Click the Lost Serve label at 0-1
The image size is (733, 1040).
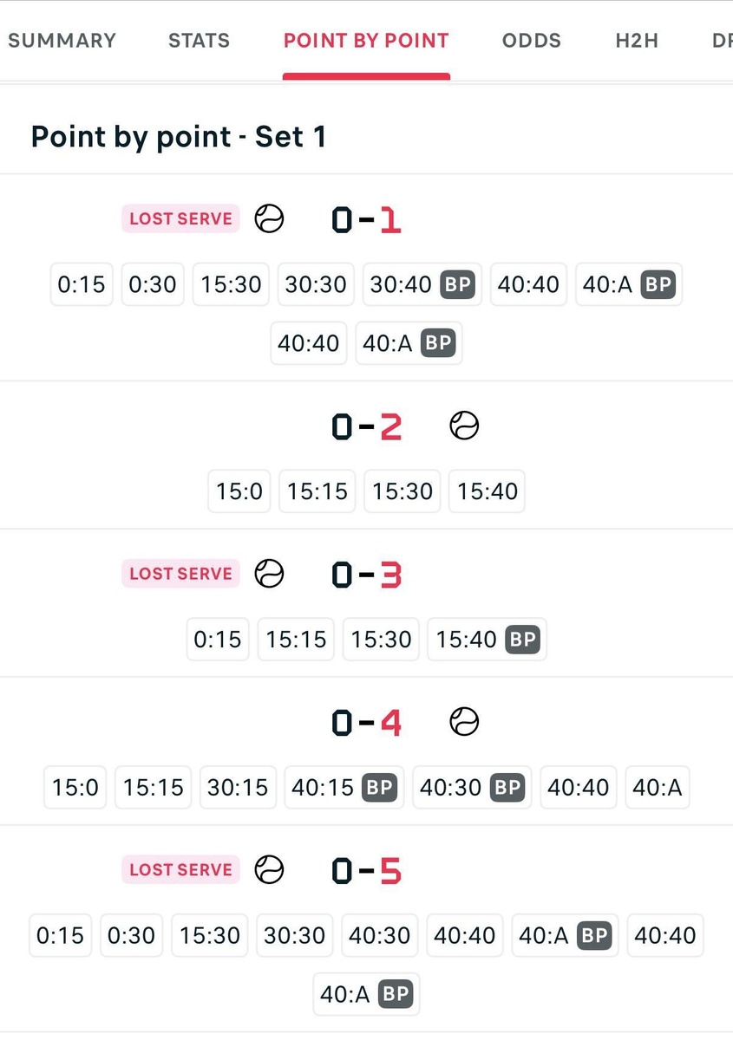coord(180,218)
